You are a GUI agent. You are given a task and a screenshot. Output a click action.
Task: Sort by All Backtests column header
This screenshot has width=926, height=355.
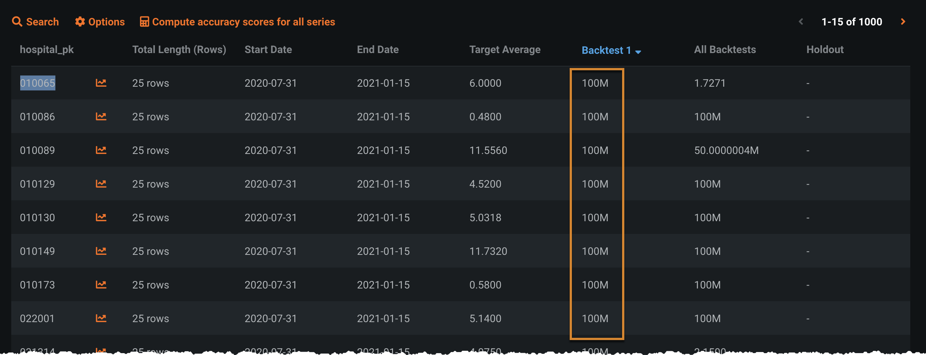(x=725, y=50)
